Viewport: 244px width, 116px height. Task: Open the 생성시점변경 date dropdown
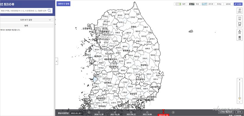[x=77, y=113]
